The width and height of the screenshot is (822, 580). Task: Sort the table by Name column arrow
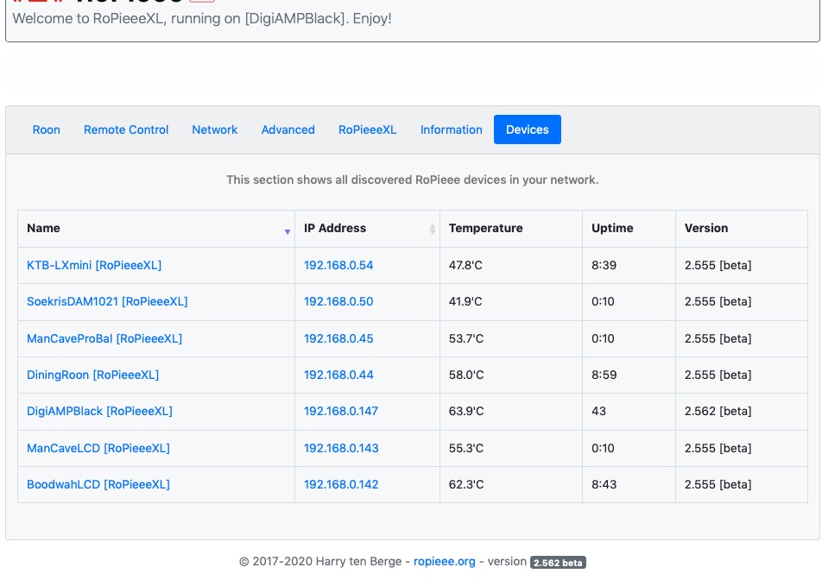click(x=288, y=231)
